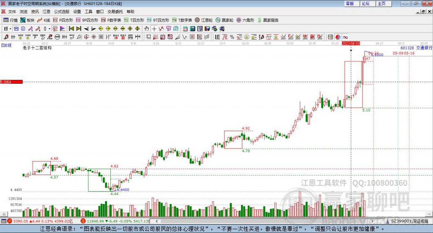
Task: Expand the 日 period dropdown arrow
Action: [x=10, y=29]
